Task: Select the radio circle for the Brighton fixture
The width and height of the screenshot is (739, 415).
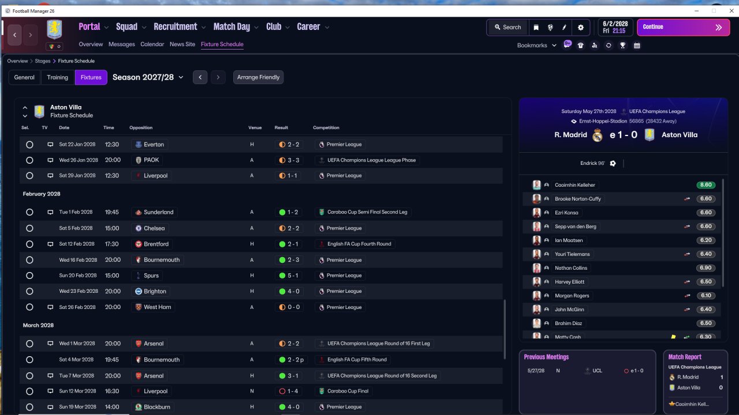Action: 29,292
